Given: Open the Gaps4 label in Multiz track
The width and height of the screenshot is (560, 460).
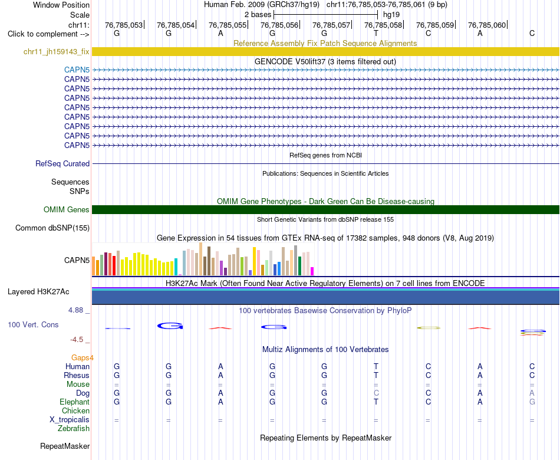Looking at the screenshot, I should (x=83, y=357).
